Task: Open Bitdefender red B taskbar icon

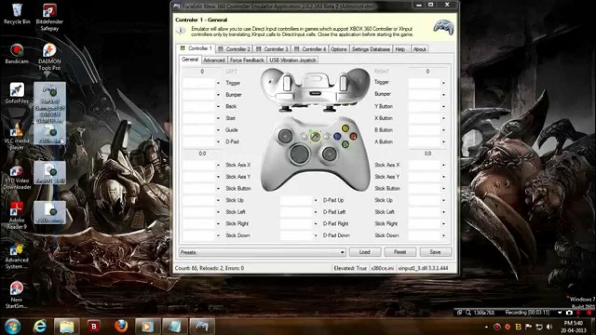Action: (x=94, y=326)
